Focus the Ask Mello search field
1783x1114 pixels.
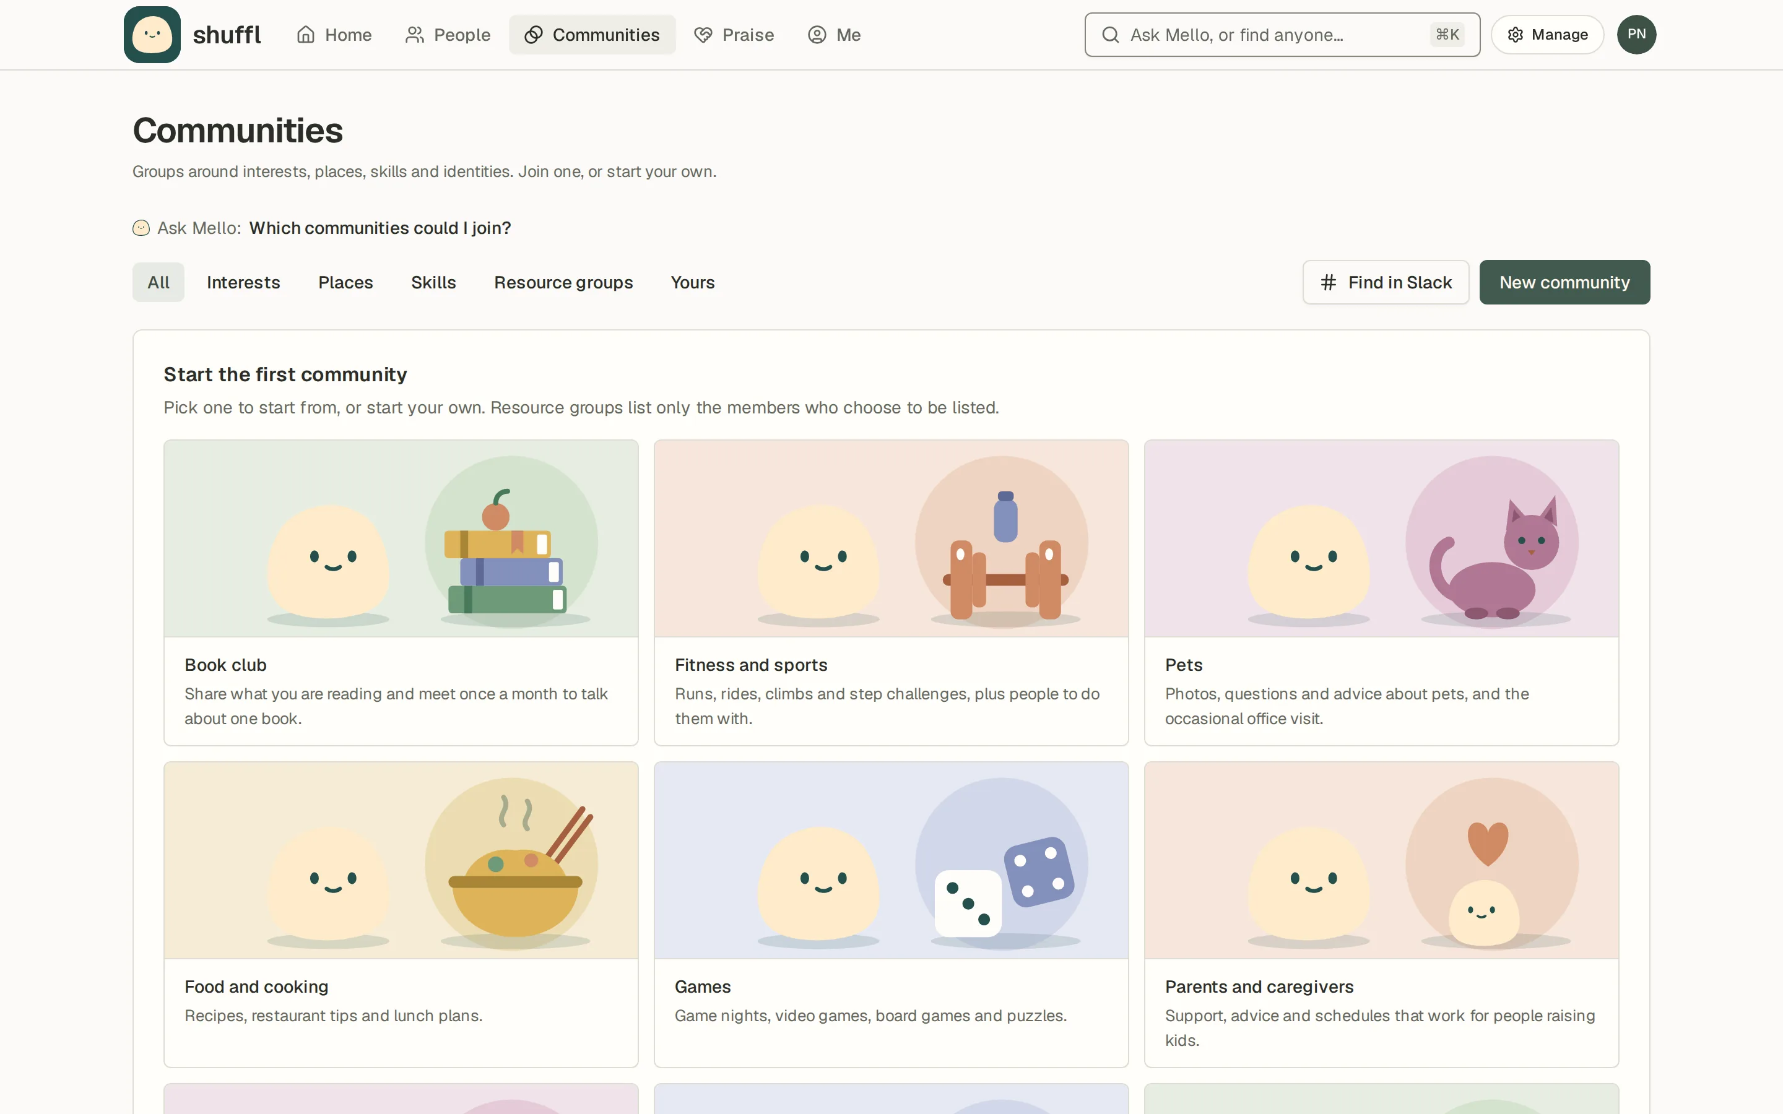(x=1282, y=35)
